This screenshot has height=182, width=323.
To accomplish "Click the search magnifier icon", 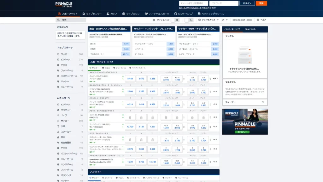I will point(58,20).
